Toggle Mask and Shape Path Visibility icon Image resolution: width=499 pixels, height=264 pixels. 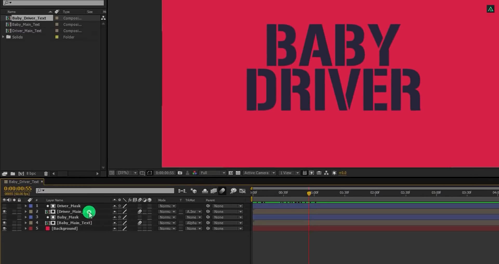(149, 173)
